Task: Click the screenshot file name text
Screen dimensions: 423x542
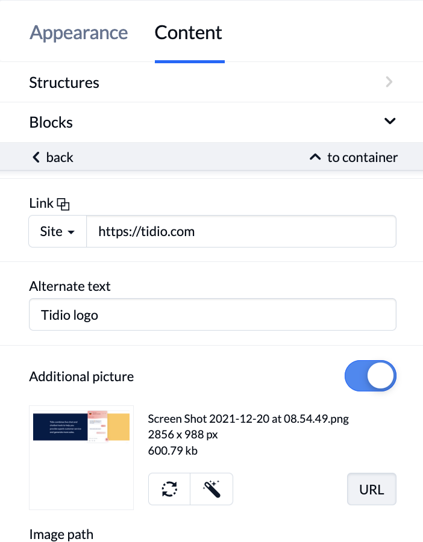Action: [248, 419]
